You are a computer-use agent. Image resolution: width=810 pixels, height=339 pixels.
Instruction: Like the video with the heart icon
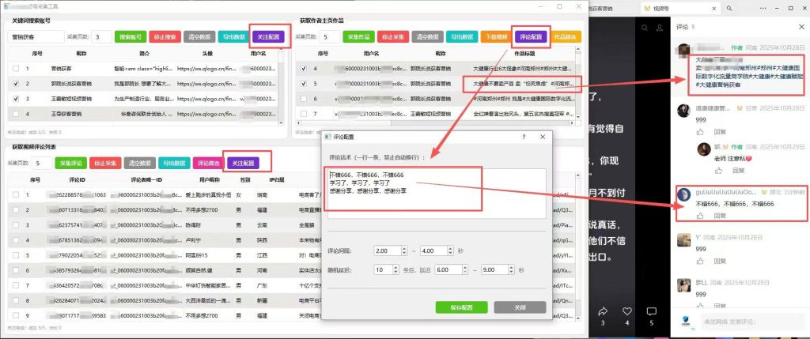627,311
